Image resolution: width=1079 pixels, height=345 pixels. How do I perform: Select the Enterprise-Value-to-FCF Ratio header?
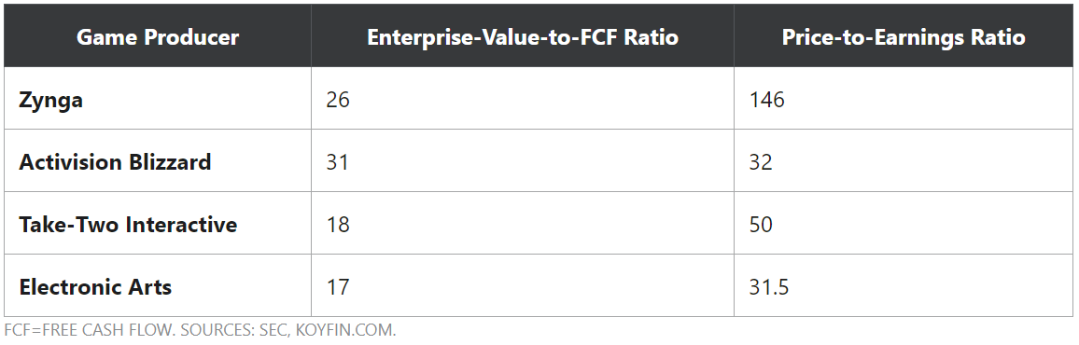523,37
